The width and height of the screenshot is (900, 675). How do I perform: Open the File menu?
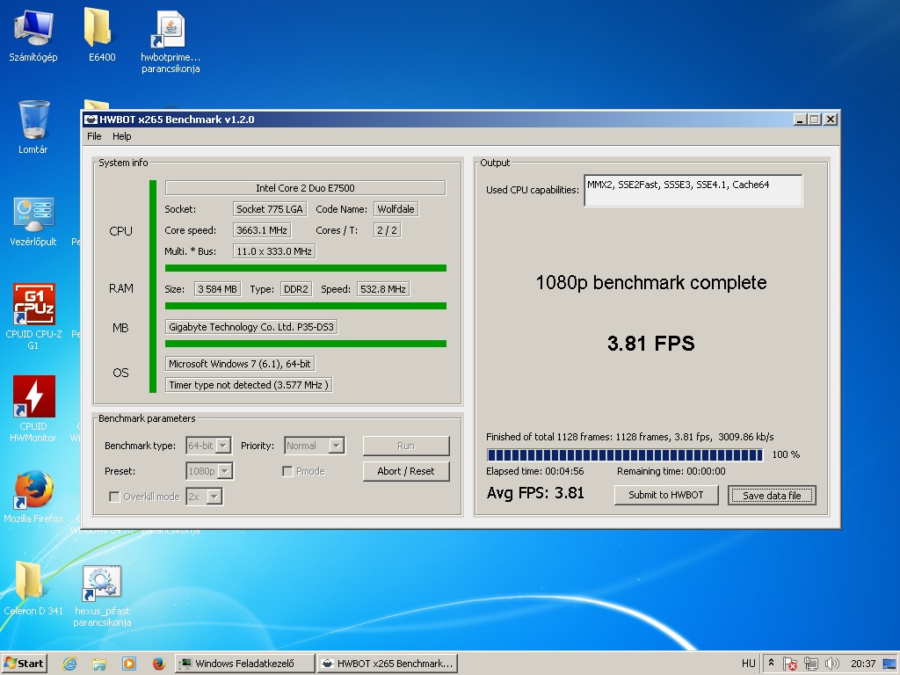tap(94, 136)
